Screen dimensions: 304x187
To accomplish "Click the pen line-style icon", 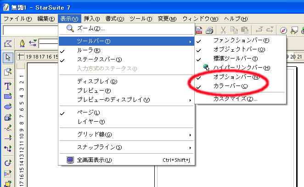I will click(x=23, y=43).
